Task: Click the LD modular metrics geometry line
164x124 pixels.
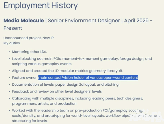Action: pos(68,71)
